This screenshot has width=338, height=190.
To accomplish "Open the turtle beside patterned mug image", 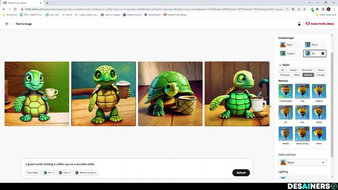I will click(x=170, y=94).
